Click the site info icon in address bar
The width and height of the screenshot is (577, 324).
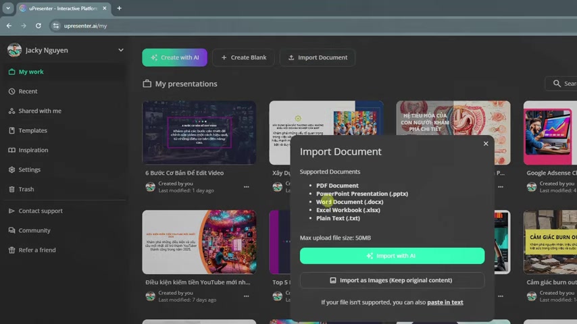click(55, 26)
